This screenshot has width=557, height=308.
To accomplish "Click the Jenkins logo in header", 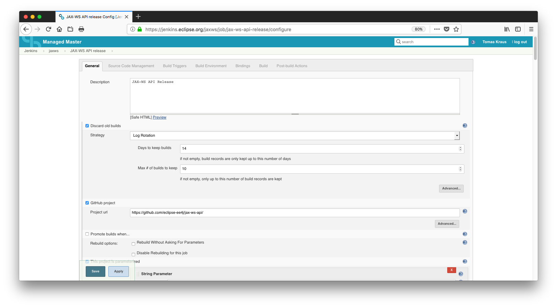I will pos(32,41).
